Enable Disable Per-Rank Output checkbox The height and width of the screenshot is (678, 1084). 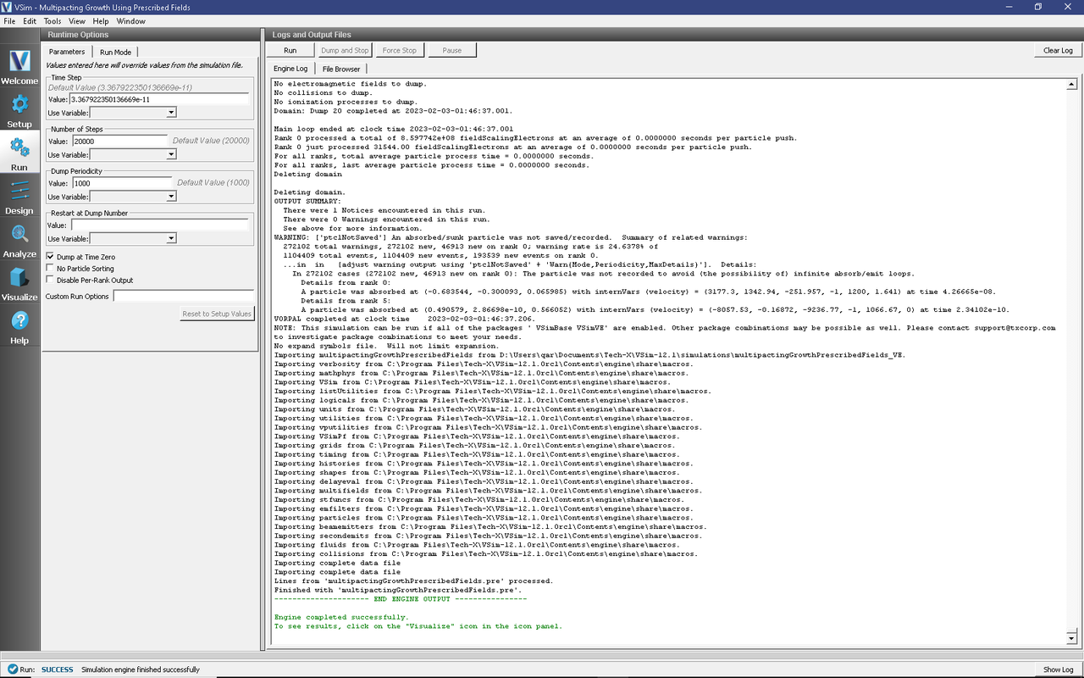(51, 281)
